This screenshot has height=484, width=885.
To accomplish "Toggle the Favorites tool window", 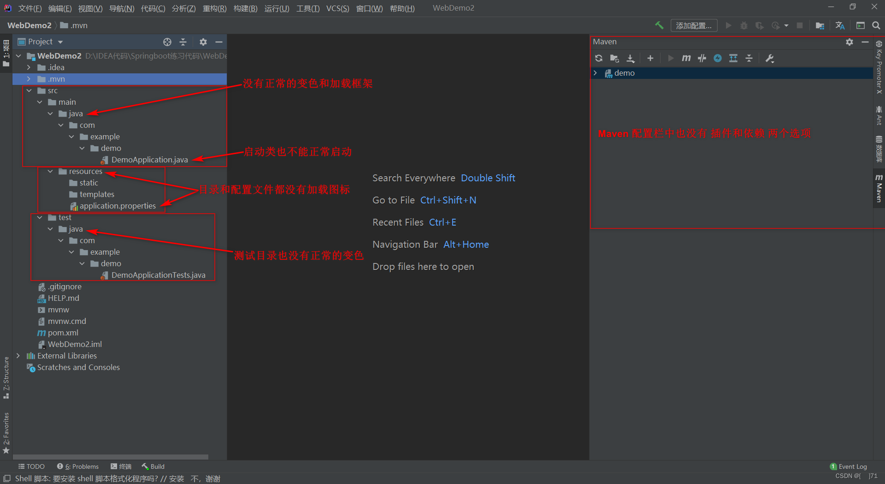I will 6,434.
